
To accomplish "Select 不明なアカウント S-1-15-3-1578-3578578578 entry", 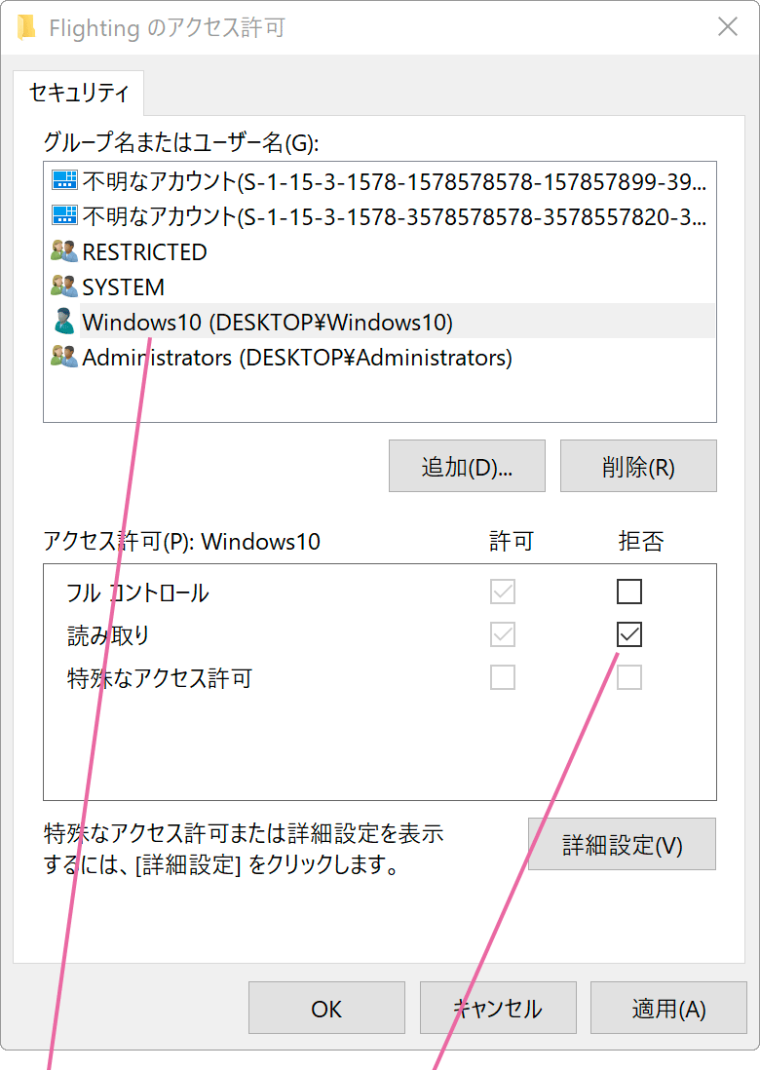I will click(379, 216).
